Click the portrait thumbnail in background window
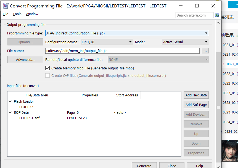Screen dimensions: 238x168 coord(230,151)
